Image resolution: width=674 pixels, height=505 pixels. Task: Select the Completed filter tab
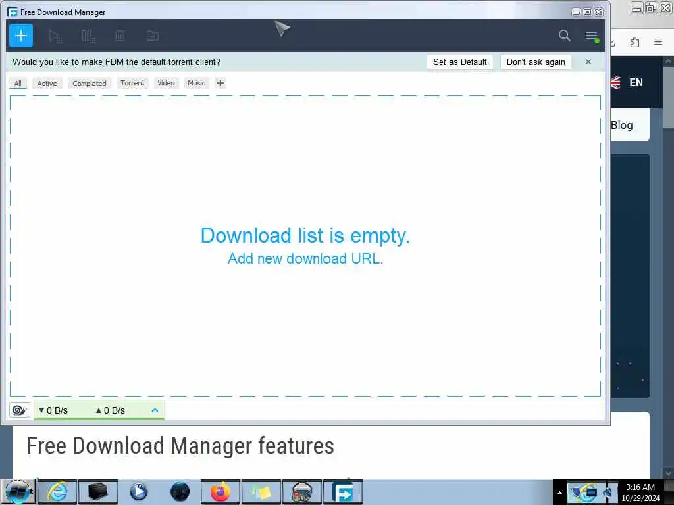(x=90, y=84)
